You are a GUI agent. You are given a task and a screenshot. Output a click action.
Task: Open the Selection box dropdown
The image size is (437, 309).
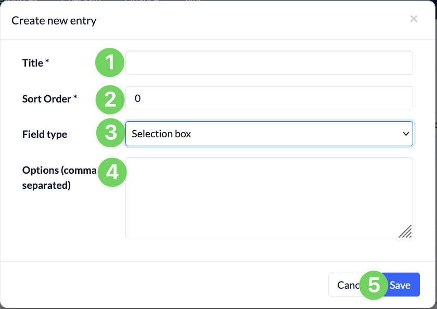[x=269, y=134]
